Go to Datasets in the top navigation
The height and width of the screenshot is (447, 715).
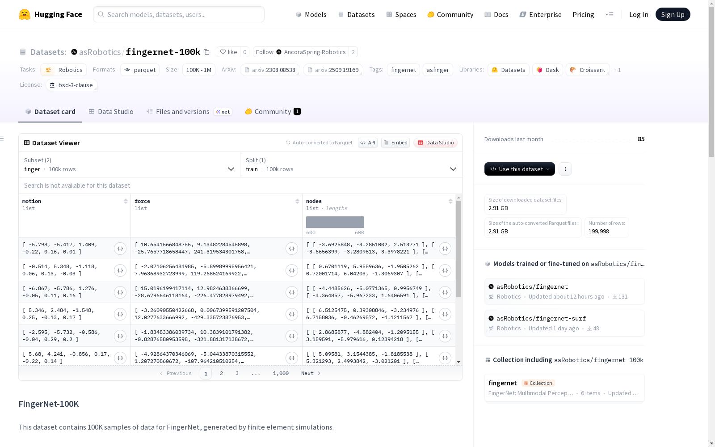click(x=356, y=14)
